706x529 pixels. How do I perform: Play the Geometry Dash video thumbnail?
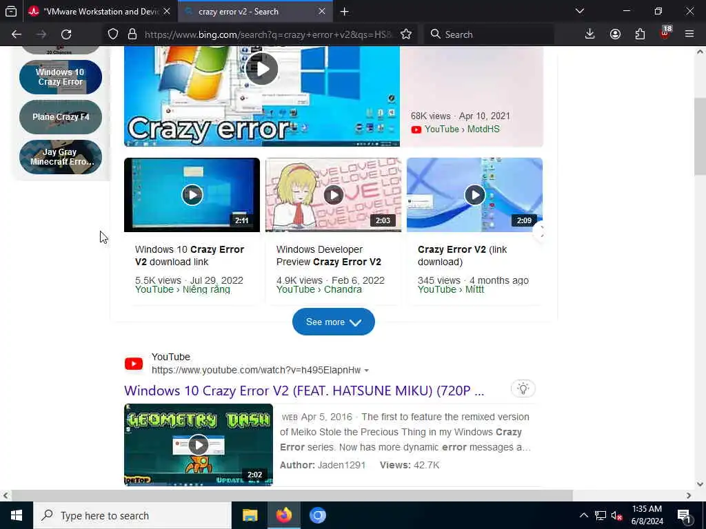[198, 444]
